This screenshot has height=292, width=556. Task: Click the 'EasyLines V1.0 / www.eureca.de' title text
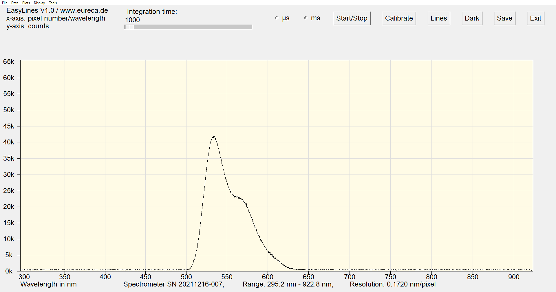[x=57, y=10]
